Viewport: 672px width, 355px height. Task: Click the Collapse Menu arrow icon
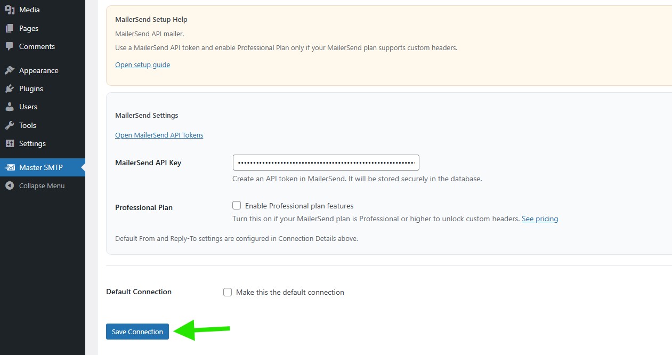tap(10, 185)
